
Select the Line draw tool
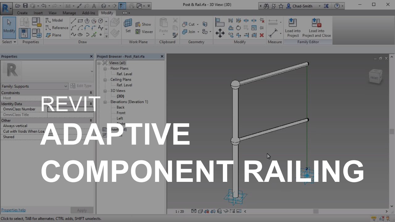73,21
